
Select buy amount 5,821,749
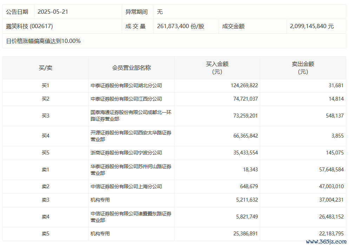247,217
